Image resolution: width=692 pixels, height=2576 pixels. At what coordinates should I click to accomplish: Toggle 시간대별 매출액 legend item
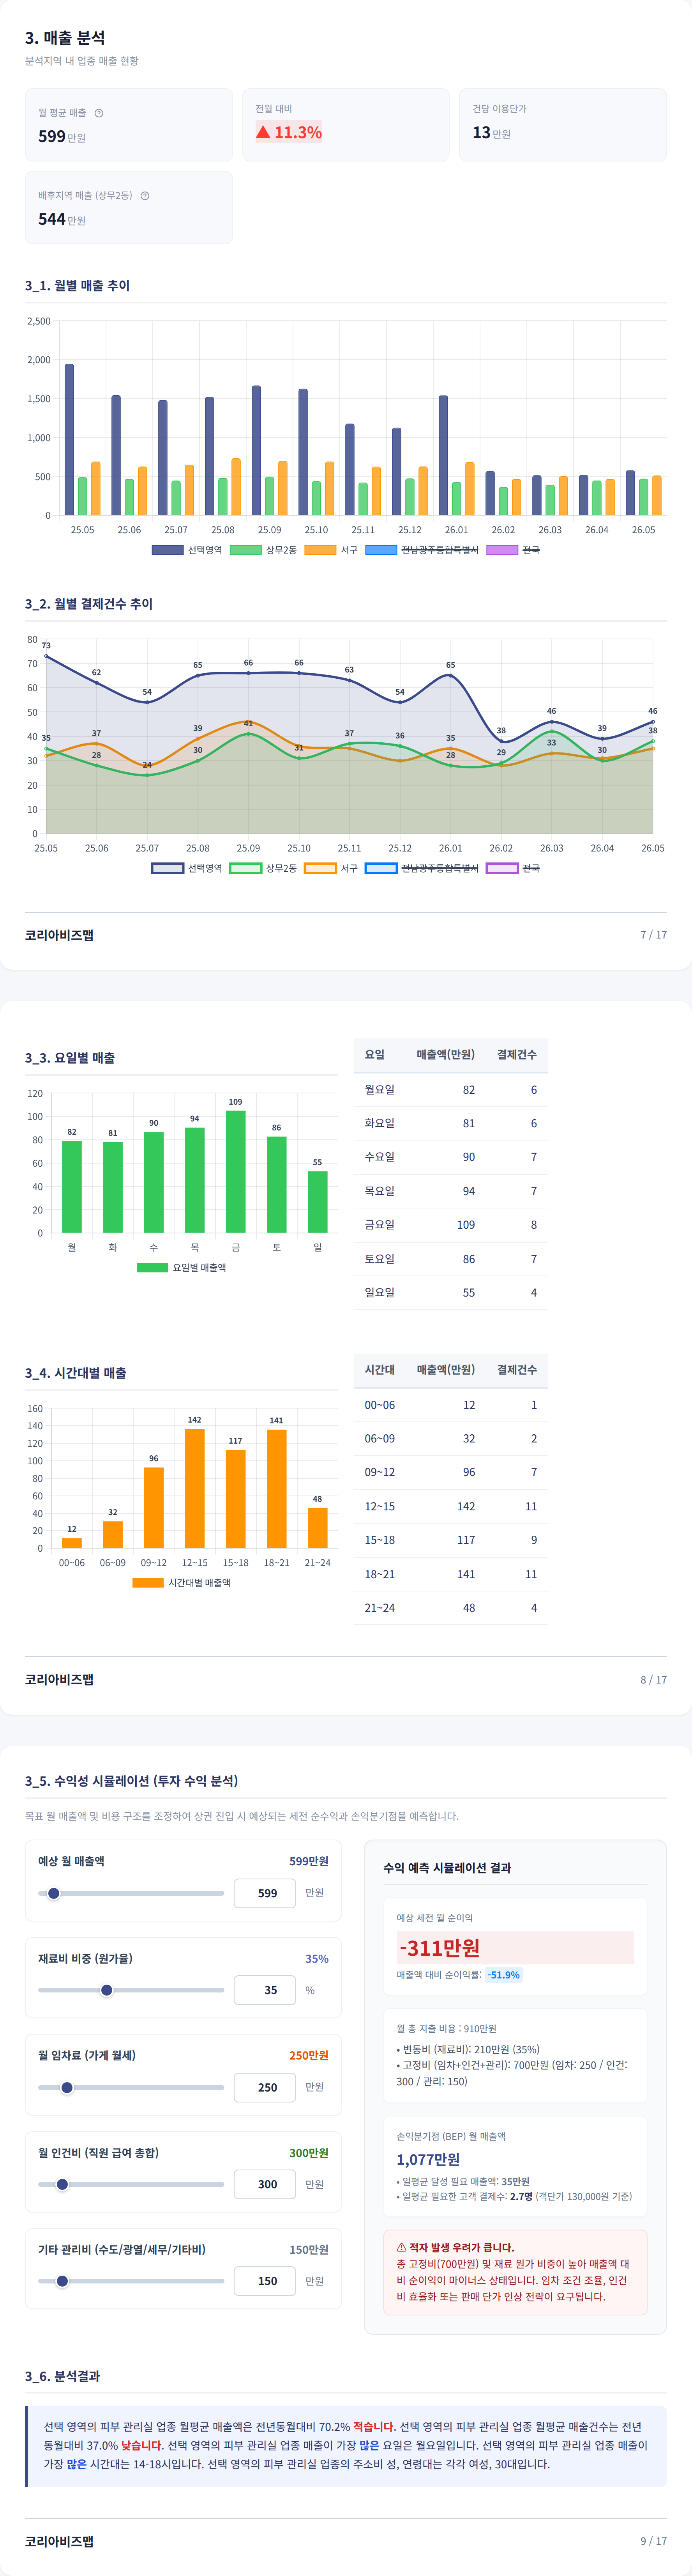point(182,1583)
